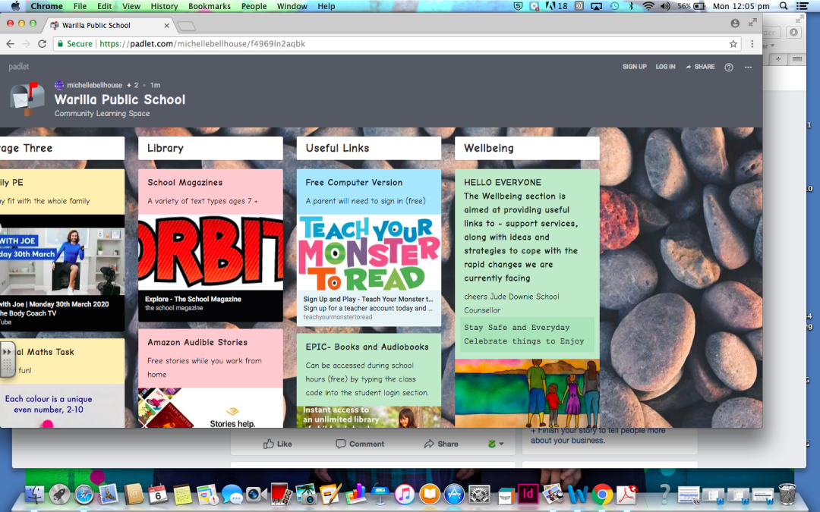The image size is (820, 512).
Task: Click the Wi-Fi icon in menu bar
Action: pyautogui.click(x=648, y=6)
